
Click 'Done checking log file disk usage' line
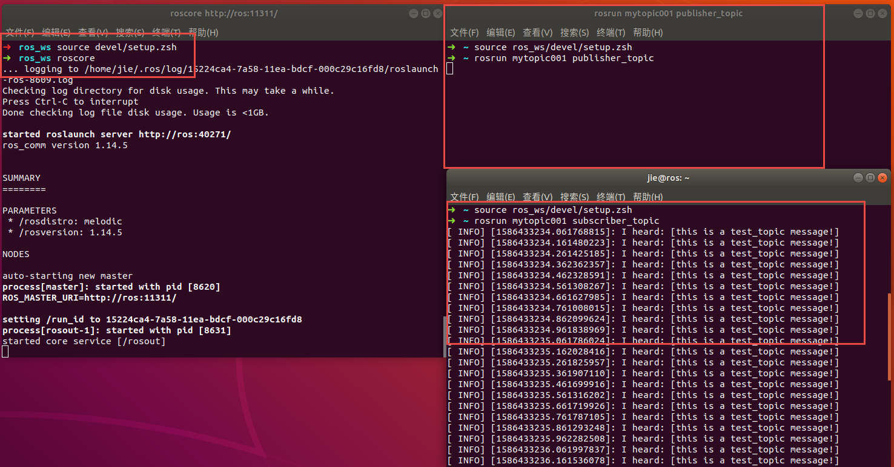click(x=136, y=113)
